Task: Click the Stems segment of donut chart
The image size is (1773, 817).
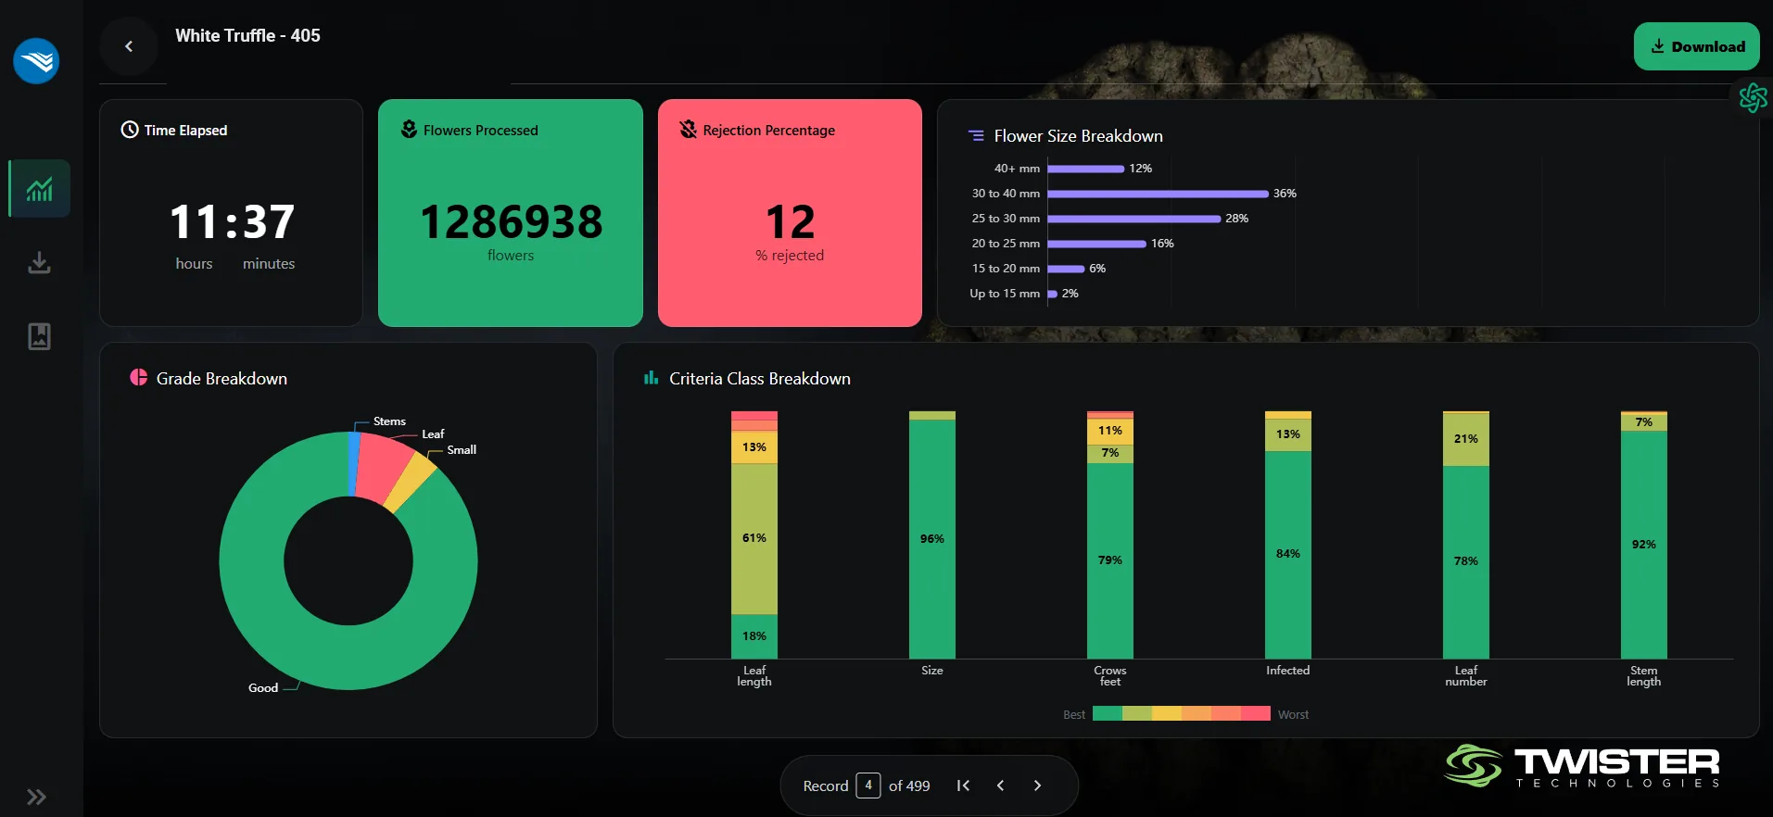Action: [353, 463]
